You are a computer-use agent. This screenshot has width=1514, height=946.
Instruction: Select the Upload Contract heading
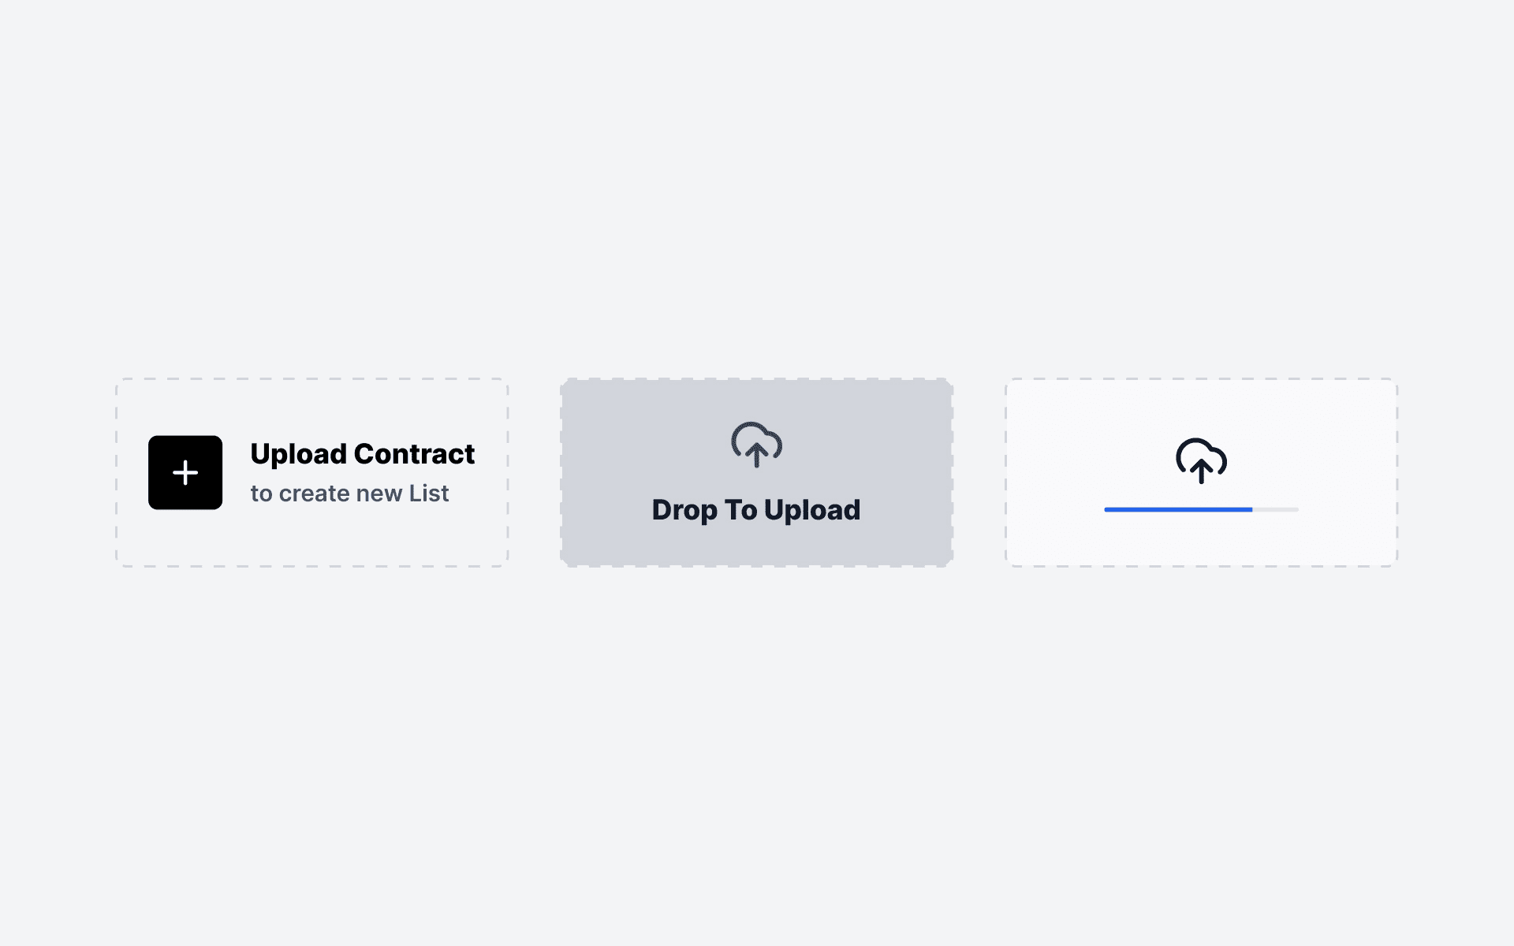362,454
